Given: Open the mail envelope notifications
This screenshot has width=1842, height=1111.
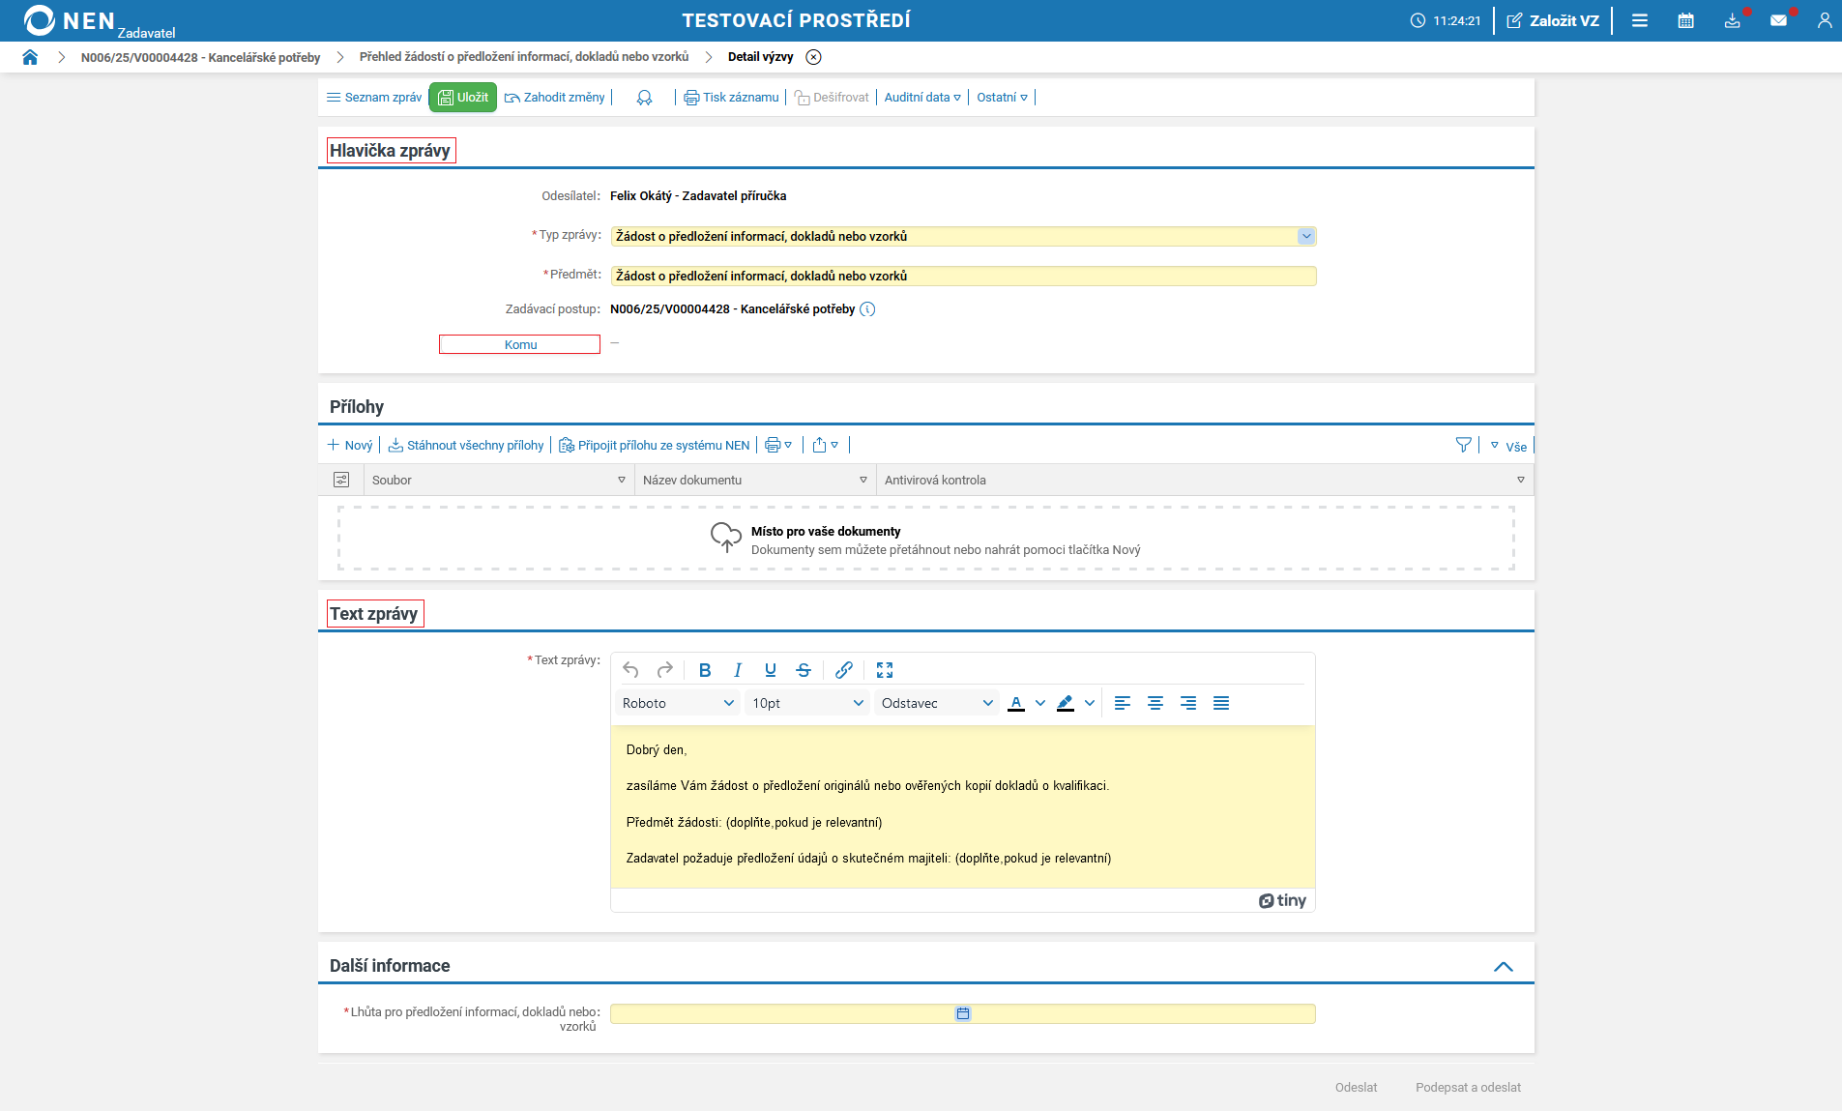Looking at the screenshot, I should [x=1778, y=20].
